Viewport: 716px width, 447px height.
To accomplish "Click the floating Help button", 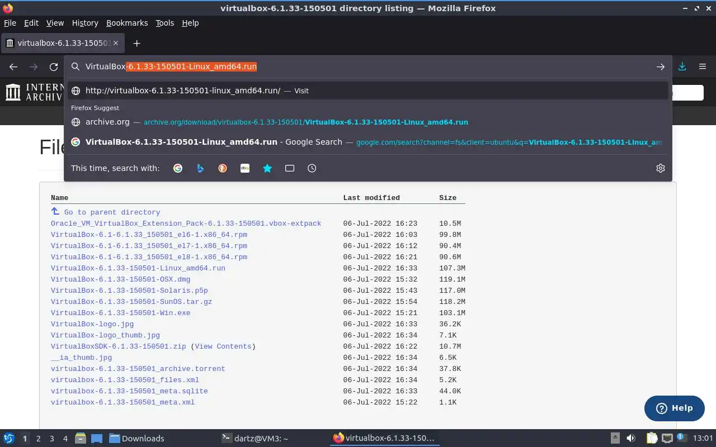I will (x=674, y=408).
